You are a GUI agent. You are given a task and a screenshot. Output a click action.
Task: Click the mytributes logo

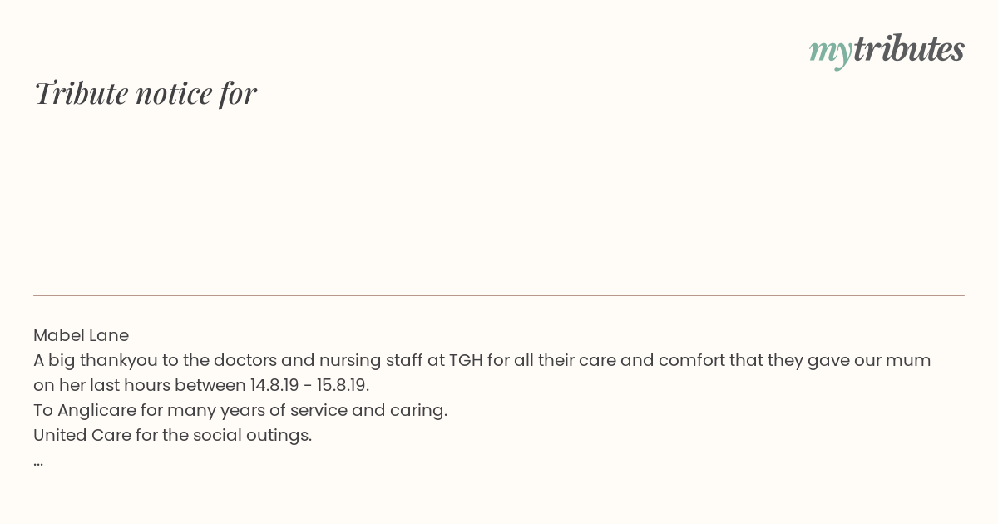click(x=887, y=50)
